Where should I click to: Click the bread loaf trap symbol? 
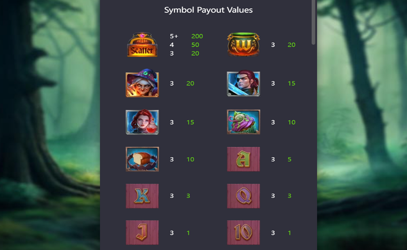click(x=142, y=159)
